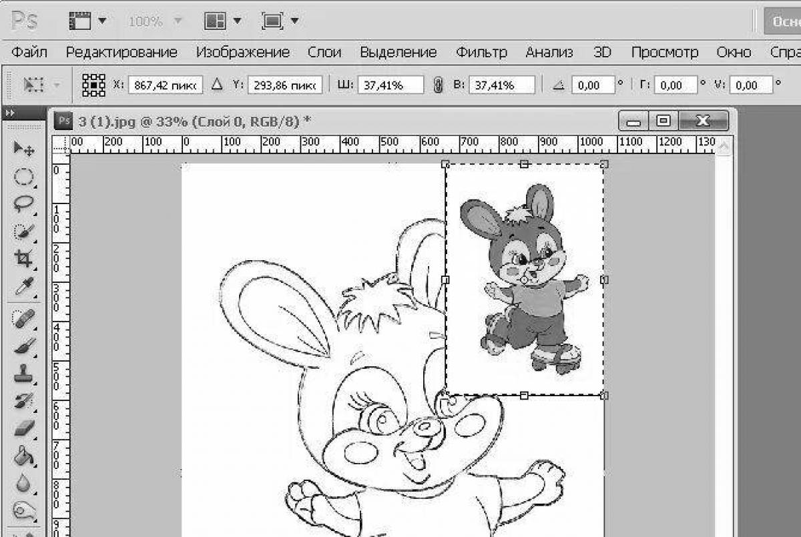The height and width of the screenshot is (537, 801).
Task: Open the Arrange Documents dropdown
Action: tap(223, 21)
